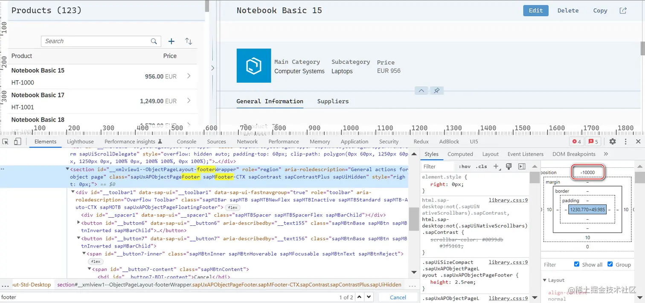The image size is (645, 303).
Task: Collapse the section footerWrapper element node
Action: click(67, 169)
